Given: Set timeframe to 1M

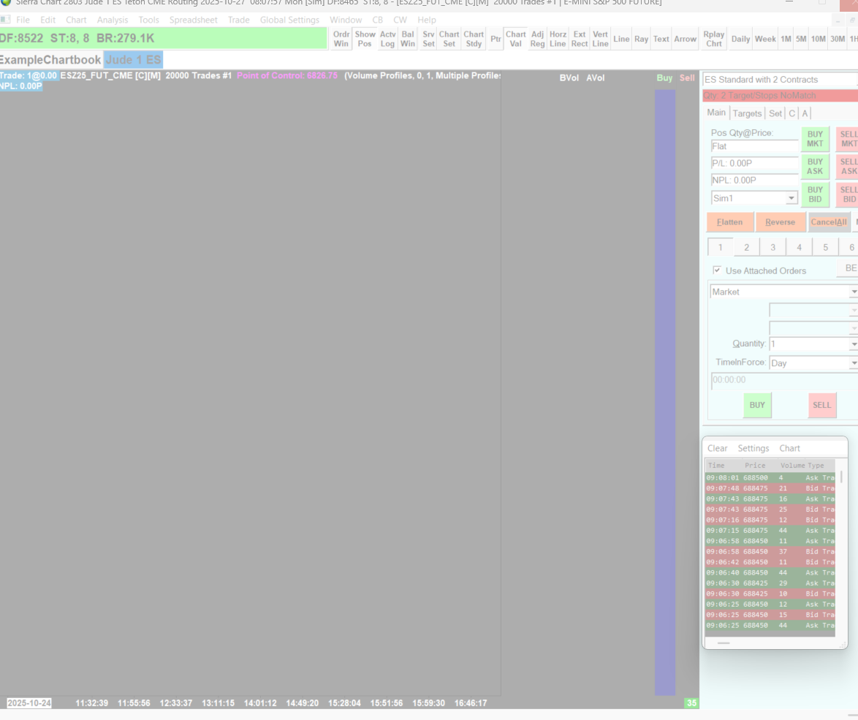Looking at the screenshot, I should 786,39.
